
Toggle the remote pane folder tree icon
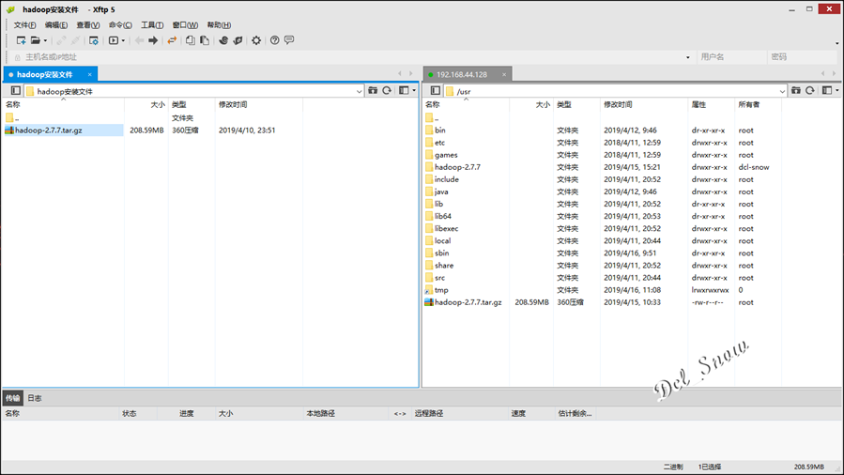pyautogui.click(x=436, y=91)
